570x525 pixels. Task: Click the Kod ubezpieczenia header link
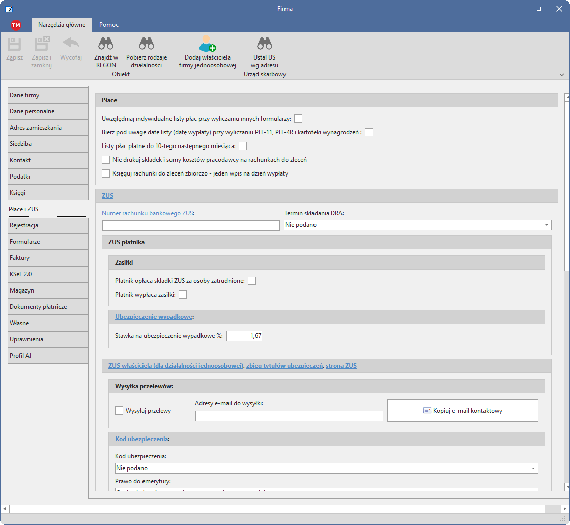(141, 439)
